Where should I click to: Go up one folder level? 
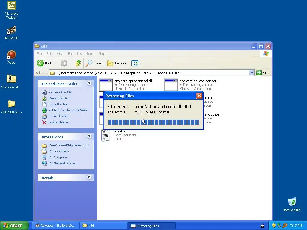pos(78,63)
